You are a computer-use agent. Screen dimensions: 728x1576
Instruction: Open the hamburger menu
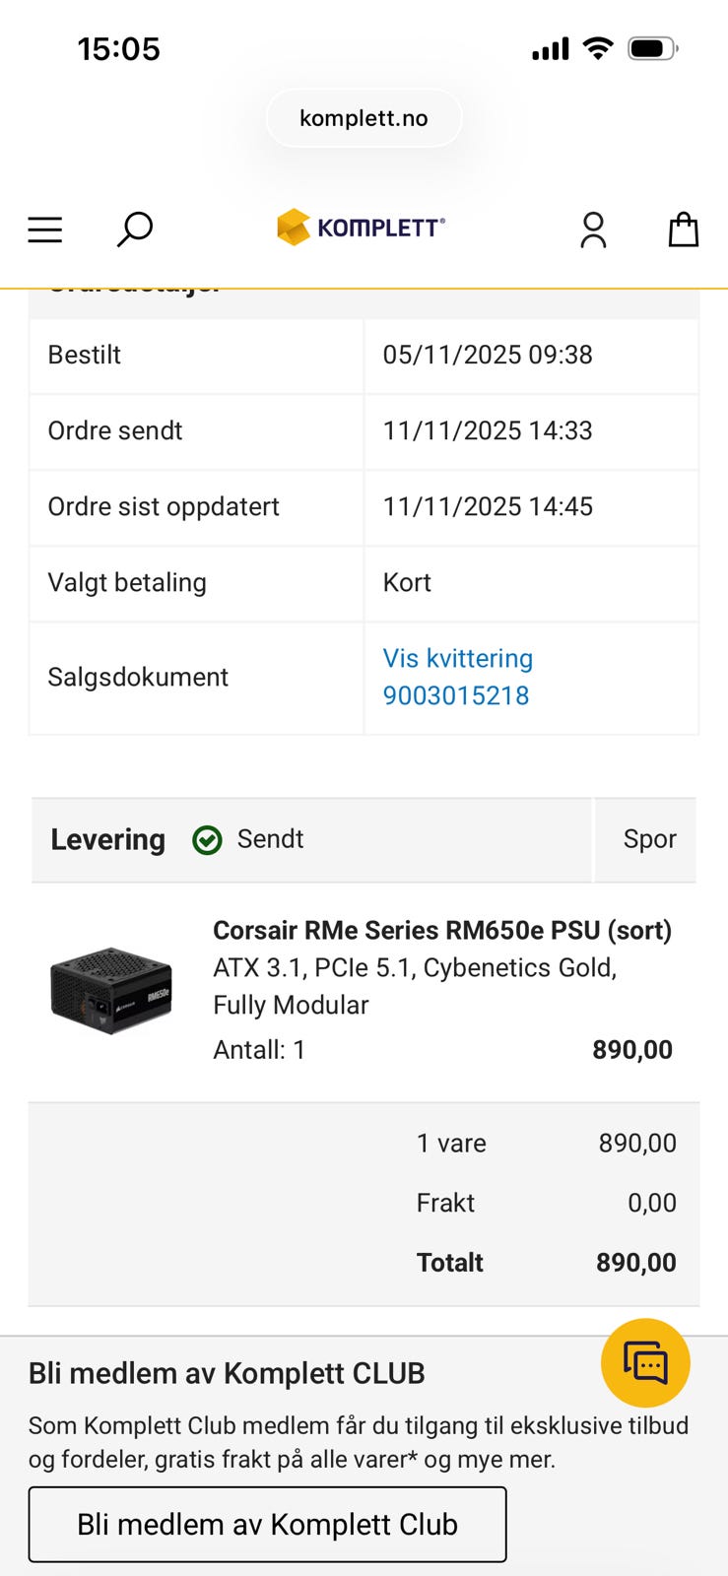coord(45,230)
